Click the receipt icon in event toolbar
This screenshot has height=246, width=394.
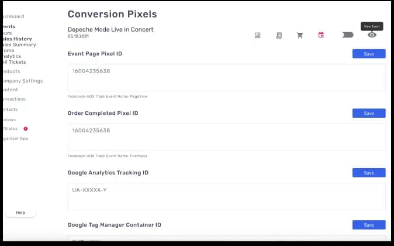pyautogui.click(x=279, y=35)
